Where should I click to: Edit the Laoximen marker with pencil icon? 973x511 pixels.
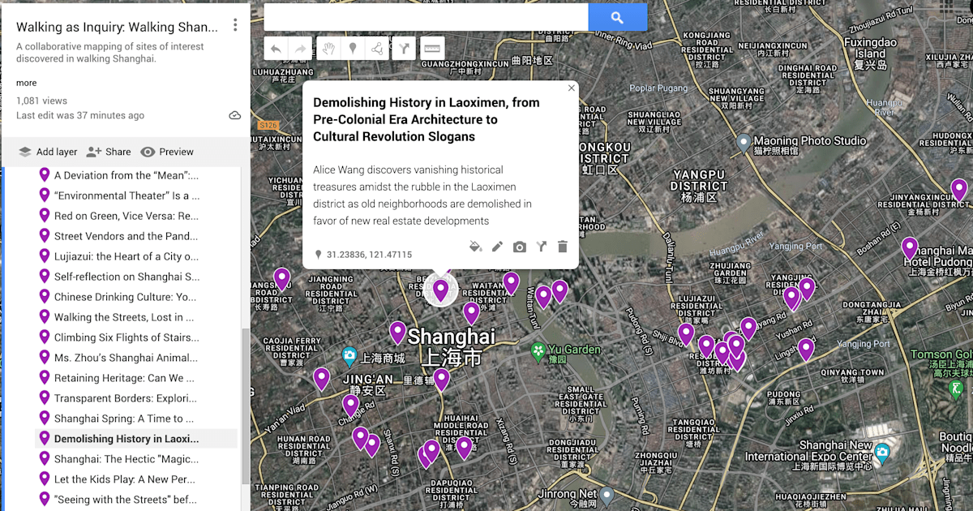pyautogui.click(x=497, y=247)
